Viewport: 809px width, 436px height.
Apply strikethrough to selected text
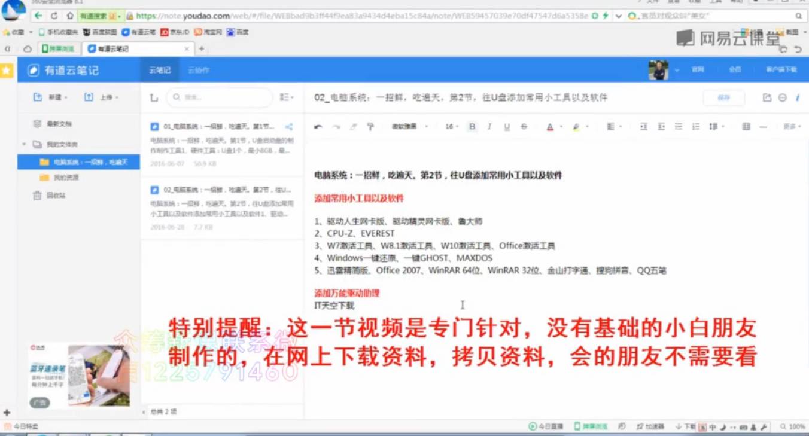pos(524,126)
